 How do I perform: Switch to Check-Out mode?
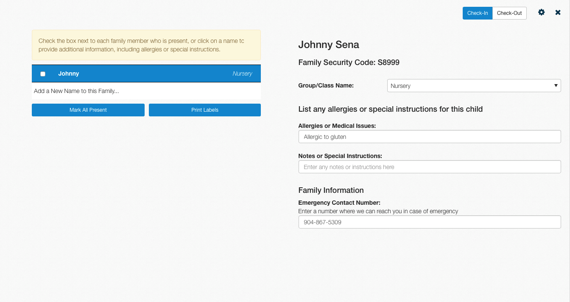[509, 13]
